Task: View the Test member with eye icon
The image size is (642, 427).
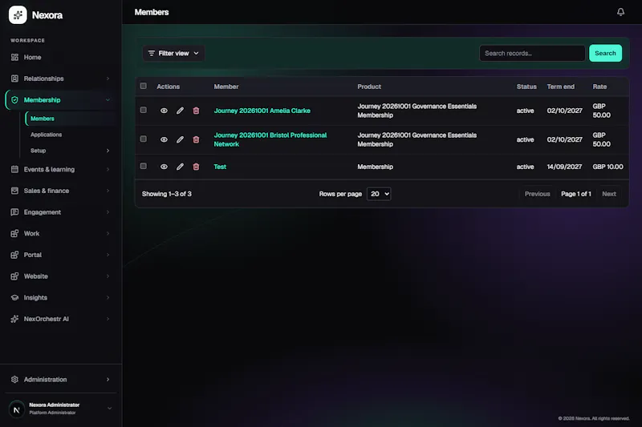Action: (x=164, y=167)
